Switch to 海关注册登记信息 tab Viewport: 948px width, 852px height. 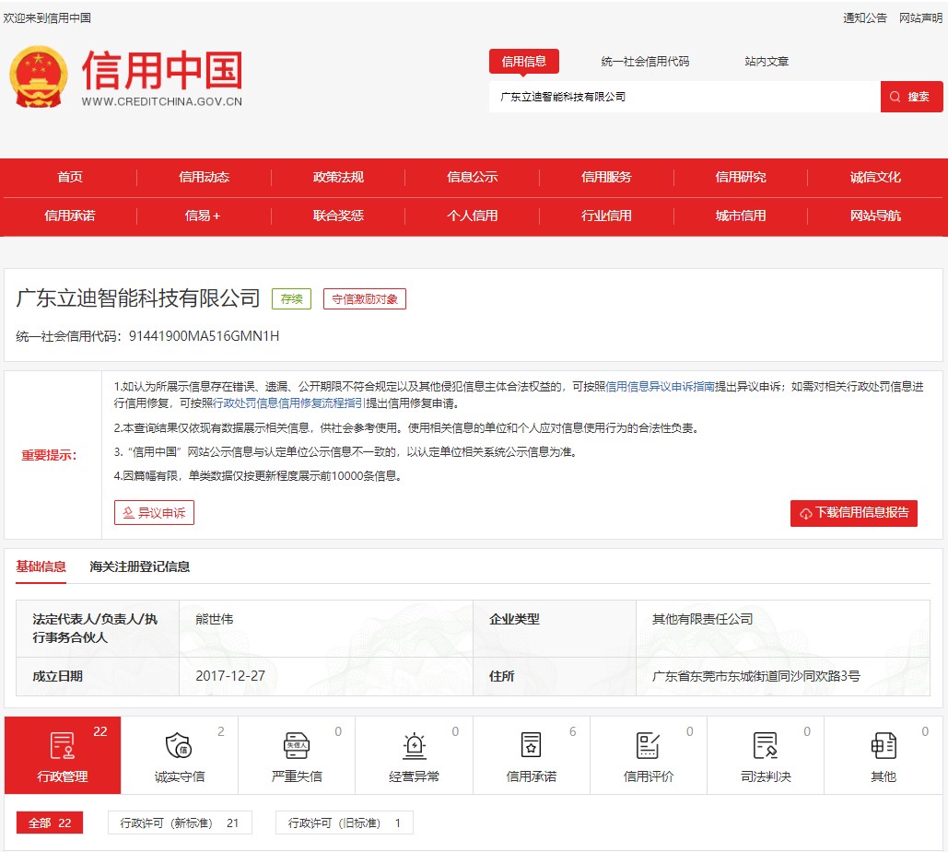pos(140,566)
